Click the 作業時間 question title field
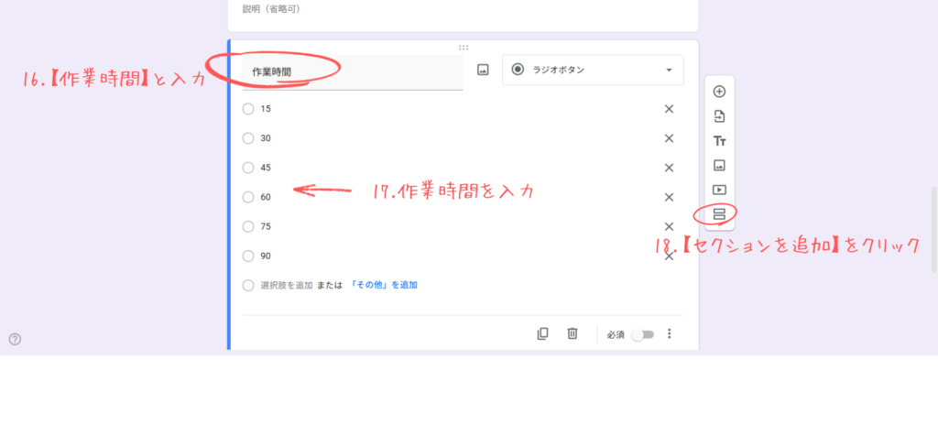Viewport: 938px width, 425px height. point(353,72)
